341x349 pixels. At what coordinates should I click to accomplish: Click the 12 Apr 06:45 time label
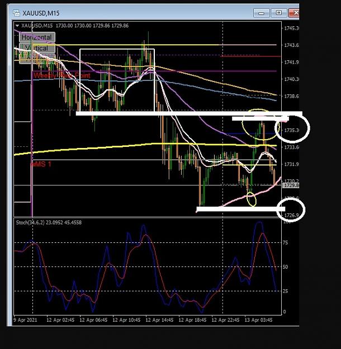pos(93,320)
